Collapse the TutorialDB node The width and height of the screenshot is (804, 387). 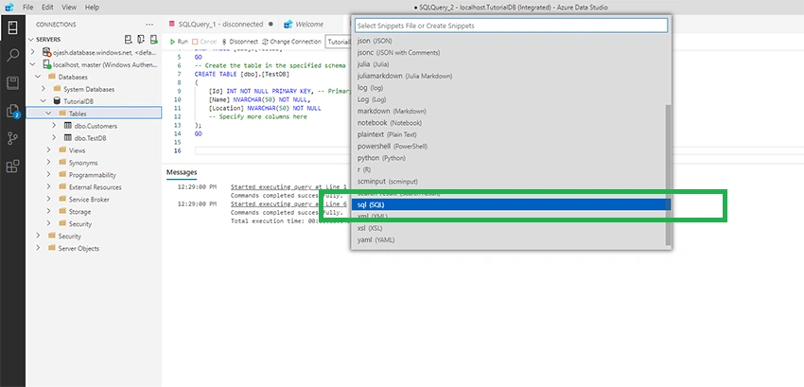click(x=44, y=101)
